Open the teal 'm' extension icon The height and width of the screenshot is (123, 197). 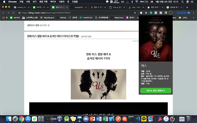(151, 13)
